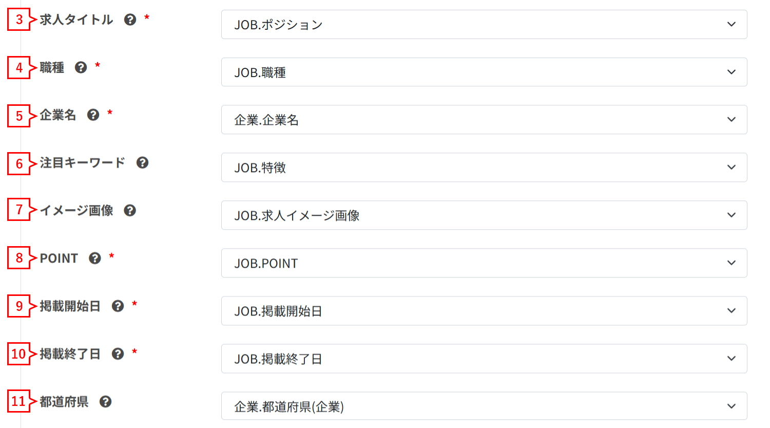Open help tooltip for 都道府県
Screen dimensions: 770x428
106,401
